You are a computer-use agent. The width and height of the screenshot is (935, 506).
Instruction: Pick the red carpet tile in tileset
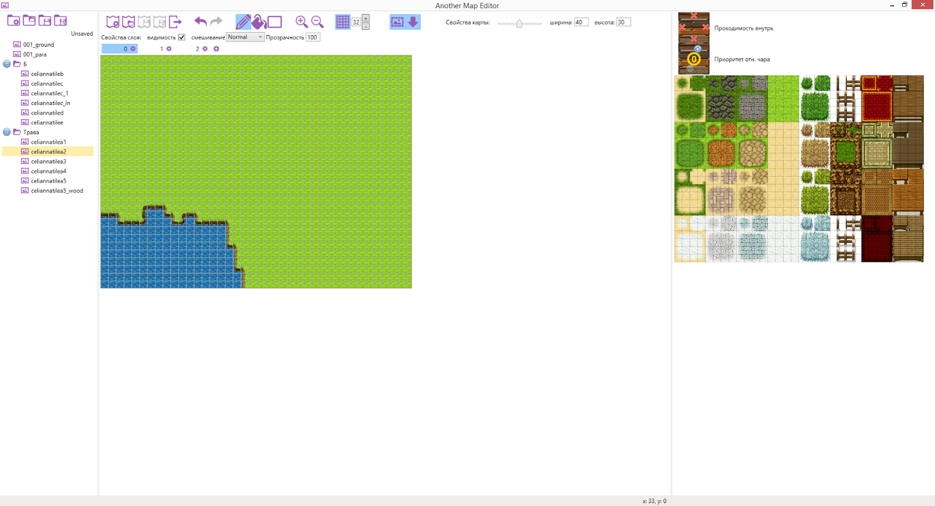tap(877, 106)
